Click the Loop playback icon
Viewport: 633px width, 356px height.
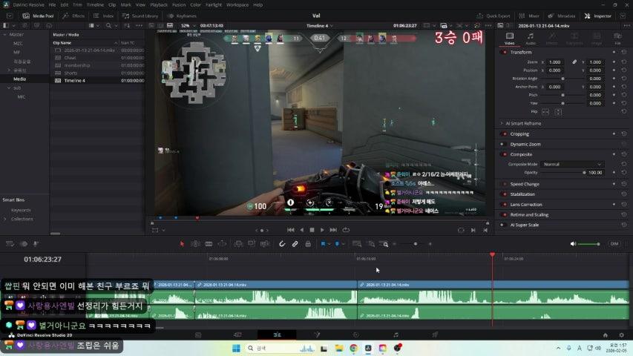click(346, 230)
